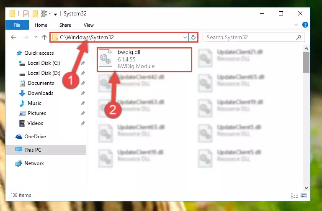Open the File menu
Image resolution: width=322 pixels, height=211 pixels.
pyautogui.click(x=17, y=25)
